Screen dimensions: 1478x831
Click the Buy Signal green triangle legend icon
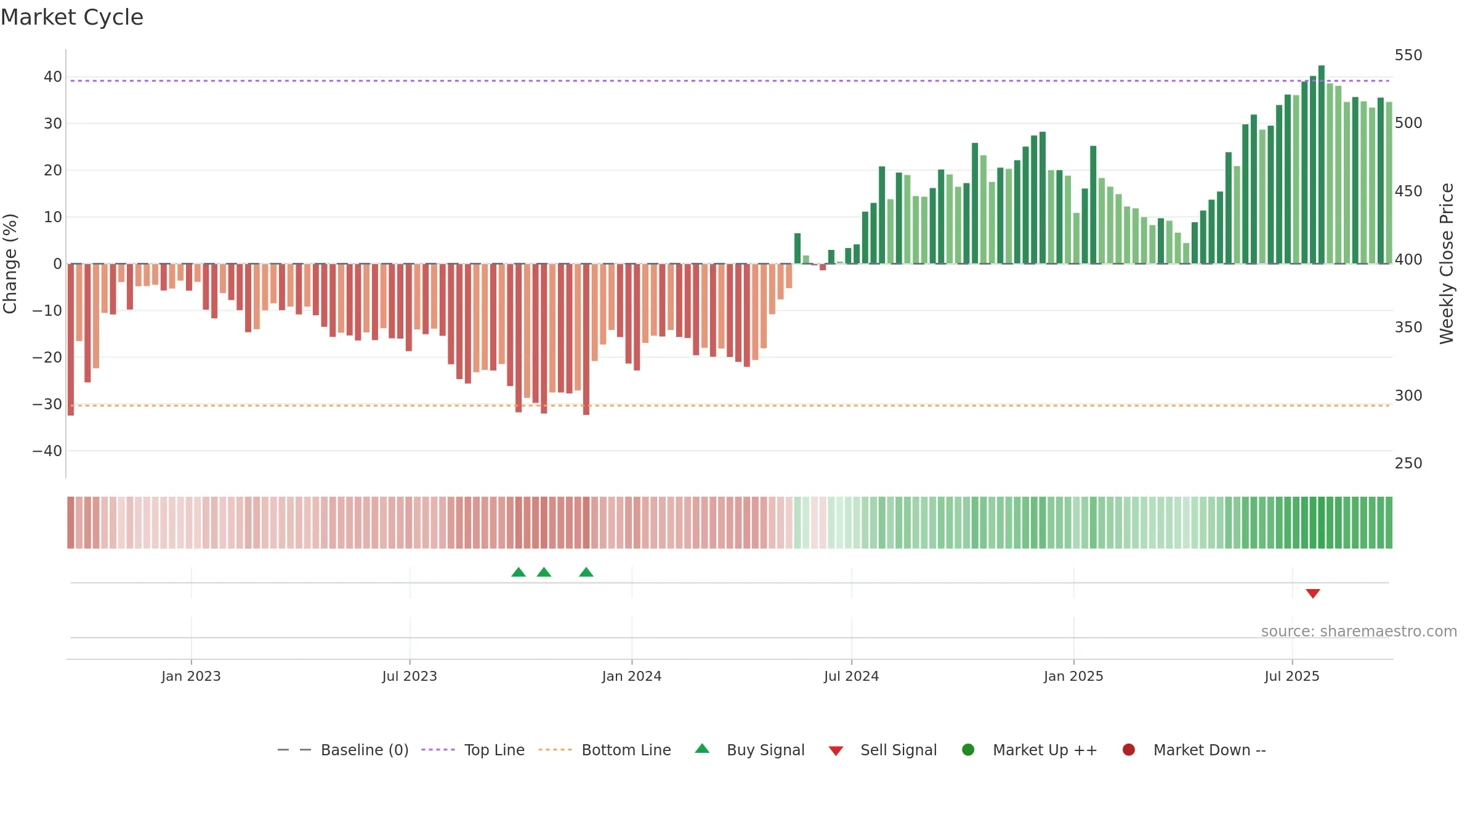[702, 749]
